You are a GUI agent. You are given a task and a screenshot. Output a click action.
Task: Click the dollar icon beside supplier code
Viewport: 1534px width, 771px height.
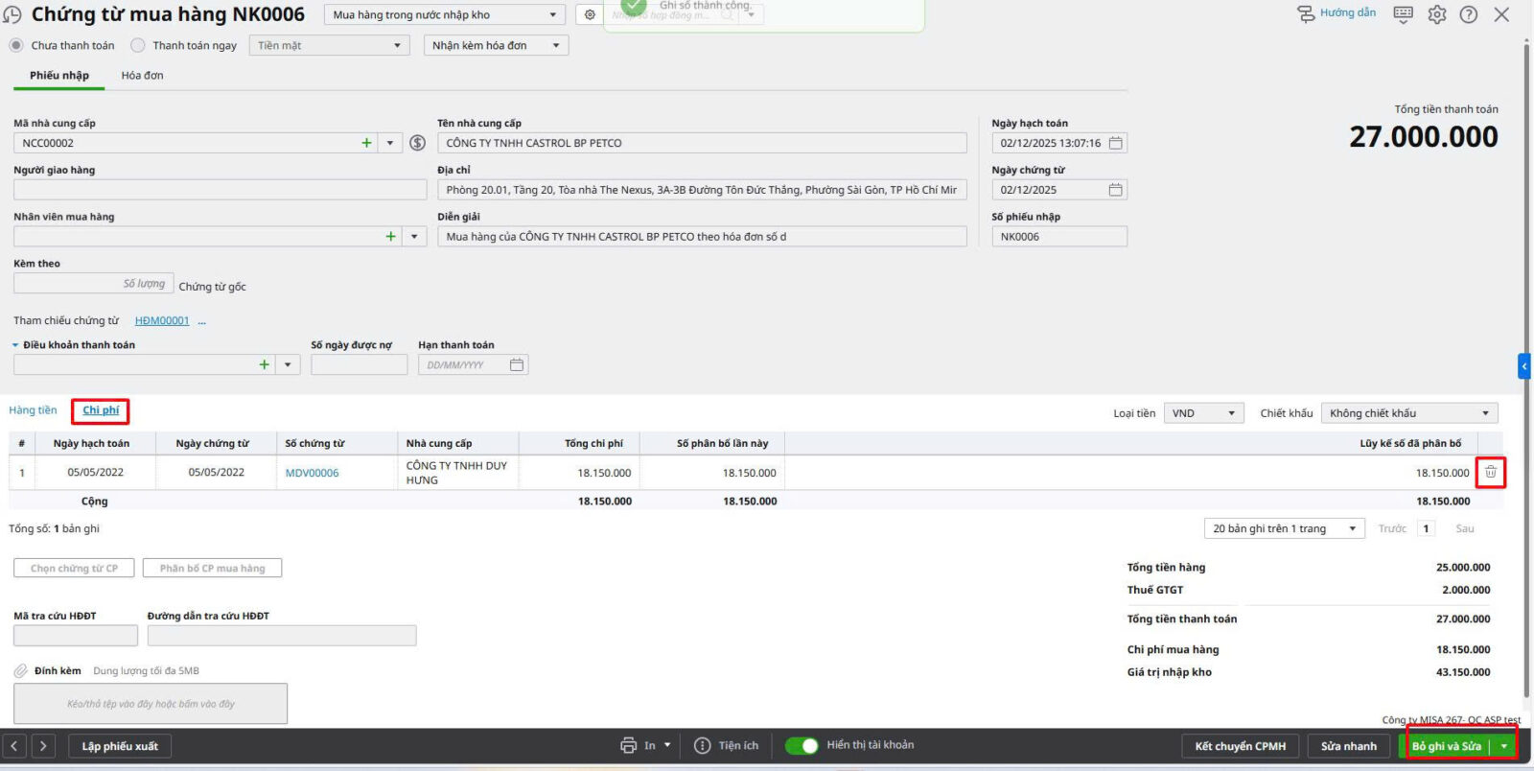417,143
